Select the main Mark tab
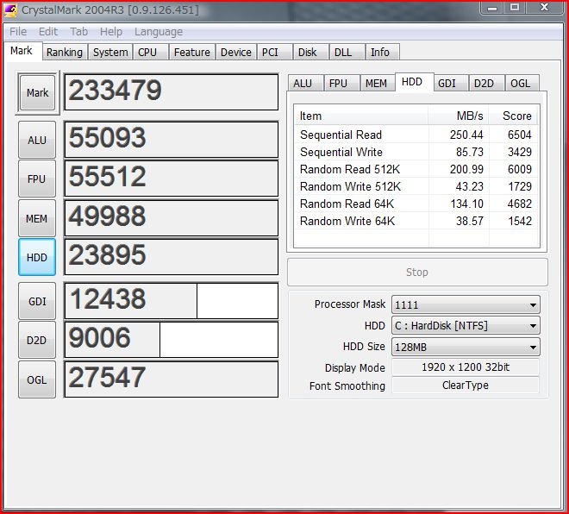 [22, 51]
